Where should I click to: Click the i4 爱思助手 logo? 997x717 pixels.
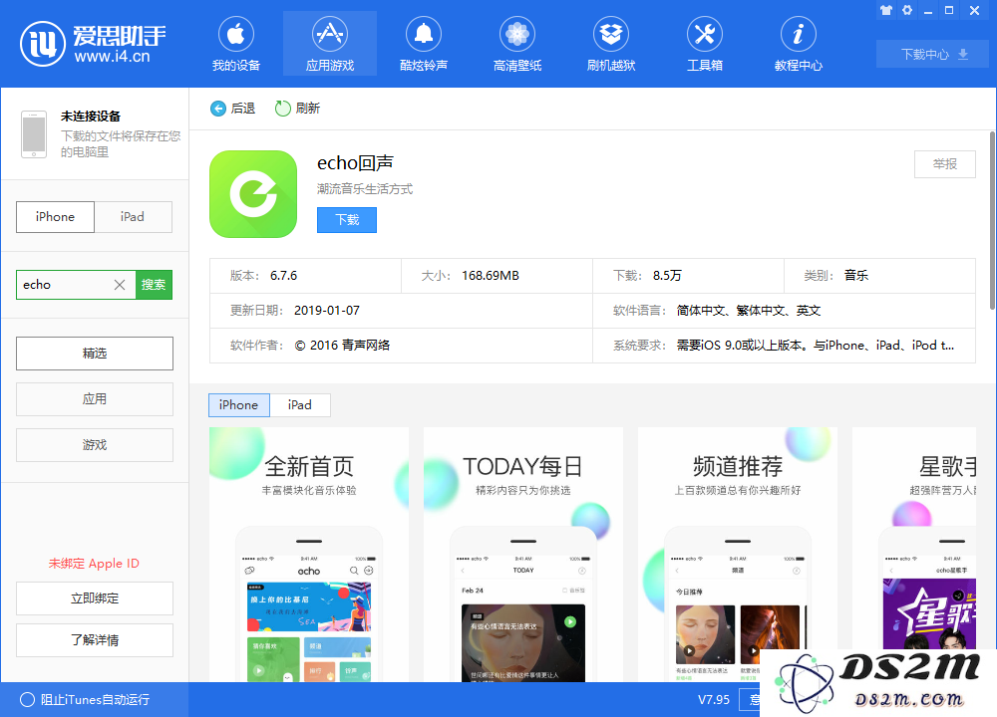[x=93, y=43]
